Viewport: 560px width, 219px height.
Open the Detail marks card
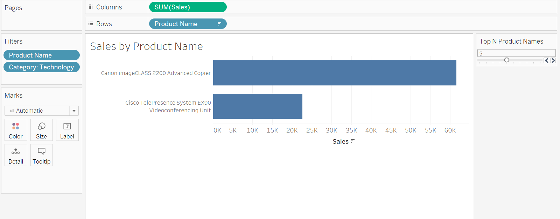16,155
